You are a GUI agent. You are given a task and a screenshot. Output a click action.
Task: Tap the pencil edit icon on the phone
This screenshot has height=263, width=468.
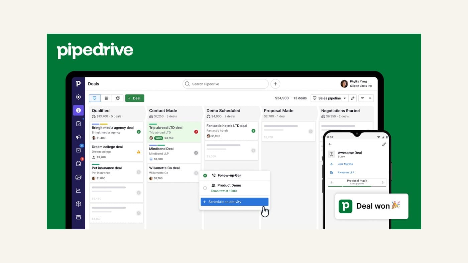384,144
